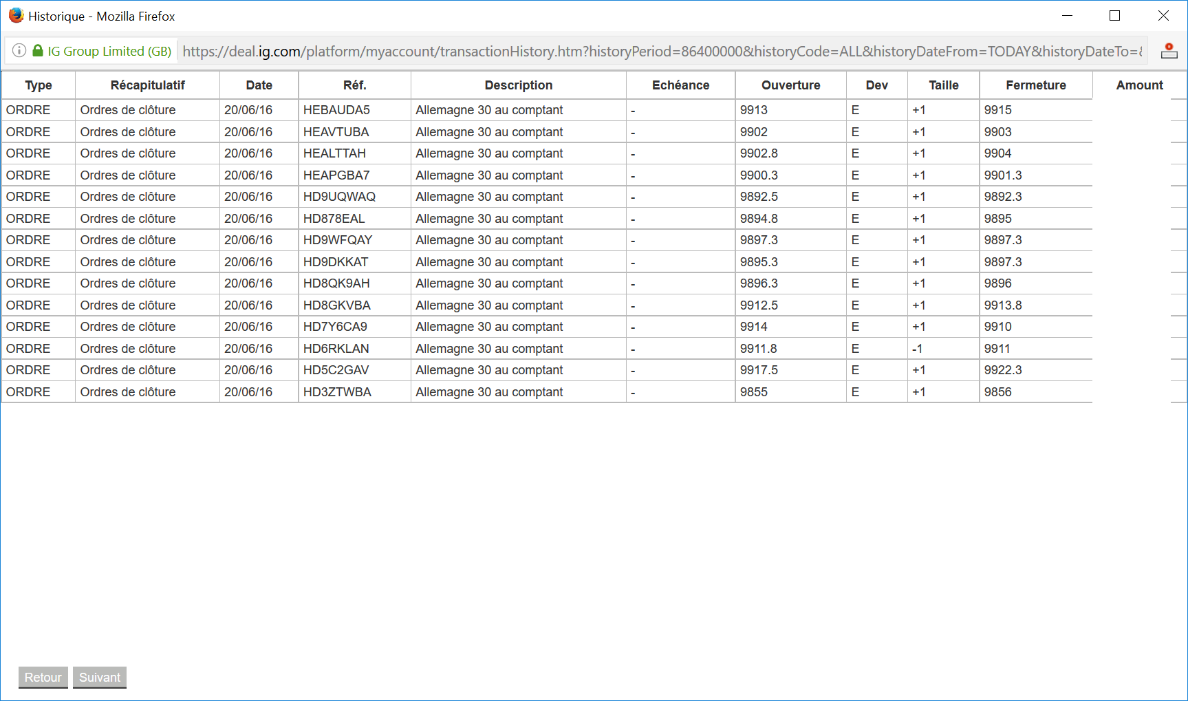
Task: Select reference HD7Y6CA9
Action: (335, 327)
